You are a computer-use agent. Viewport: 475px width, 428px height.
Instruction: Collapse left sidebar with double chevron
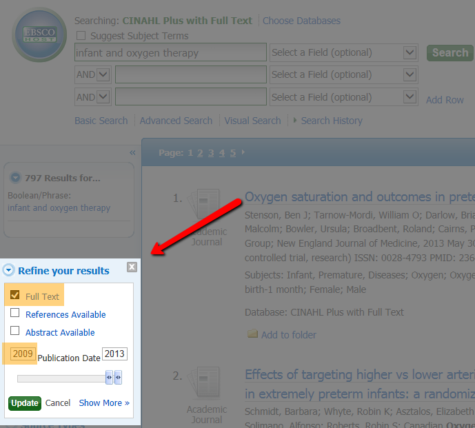point(132,152)
